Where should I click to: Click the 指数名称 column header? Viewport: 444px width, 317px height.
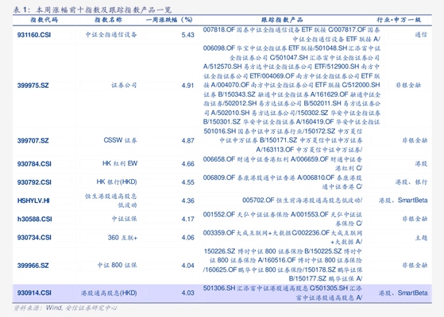(108, 20)
